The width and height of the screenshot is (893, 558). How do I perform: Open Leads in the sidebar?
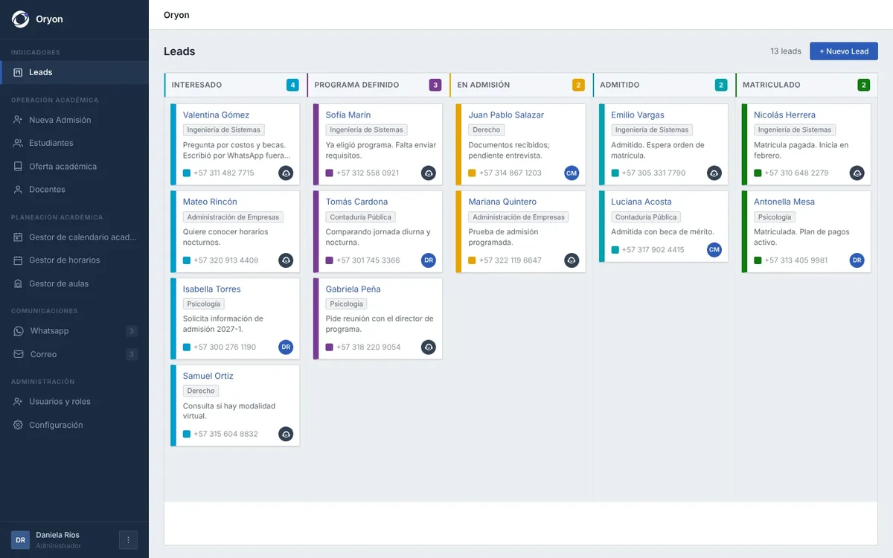[x=74, y=72]
